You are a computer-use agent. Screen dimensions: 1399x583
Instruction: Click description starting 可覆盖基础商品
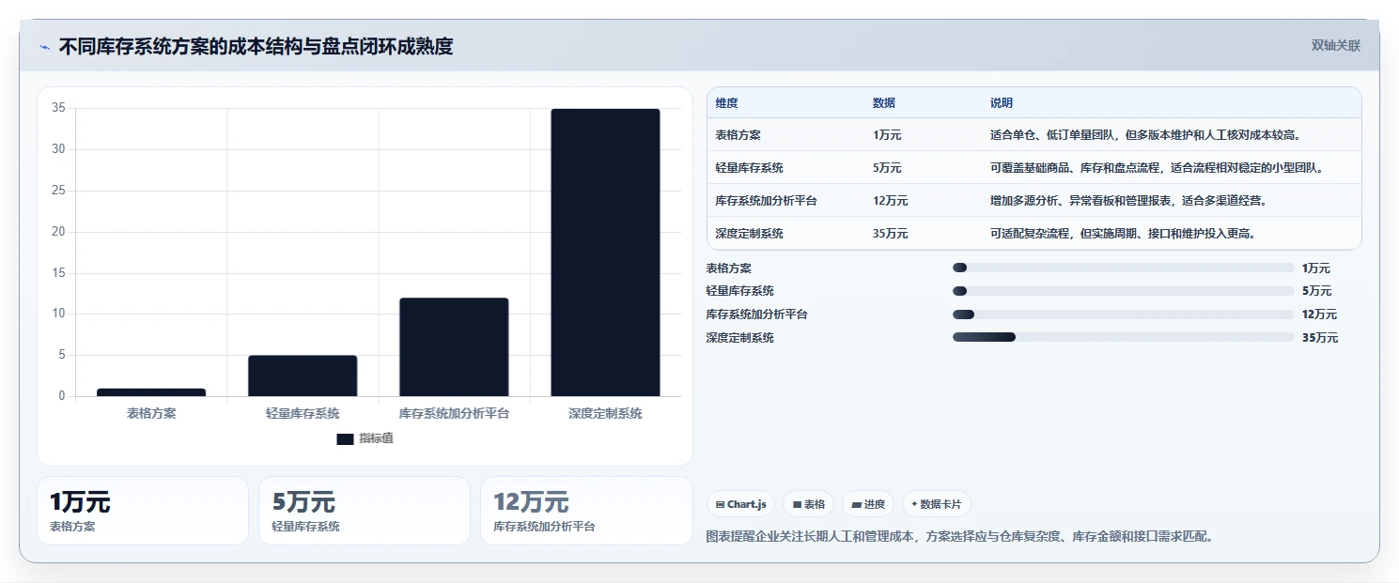1157,168
